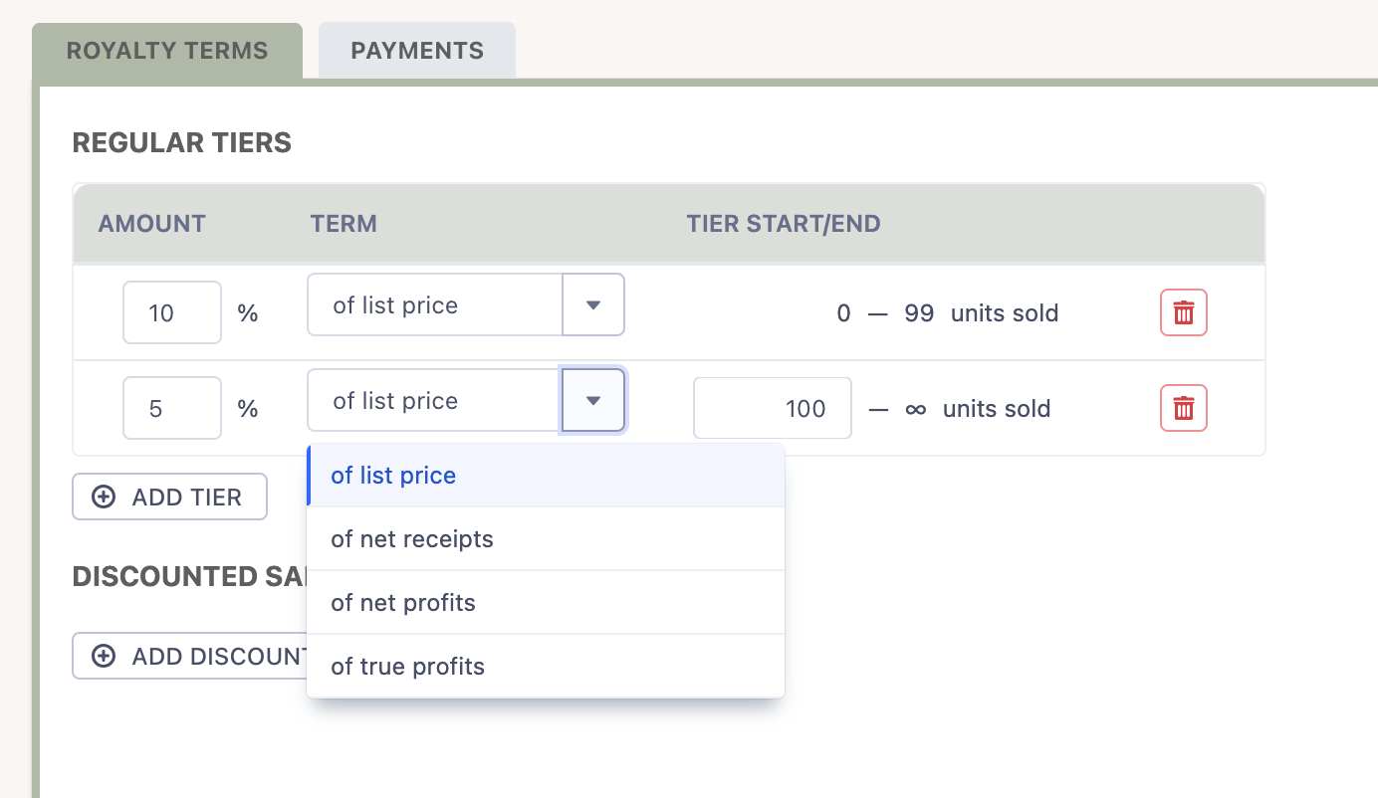
Task: Click the Term column header
Action: pos(344,224)
